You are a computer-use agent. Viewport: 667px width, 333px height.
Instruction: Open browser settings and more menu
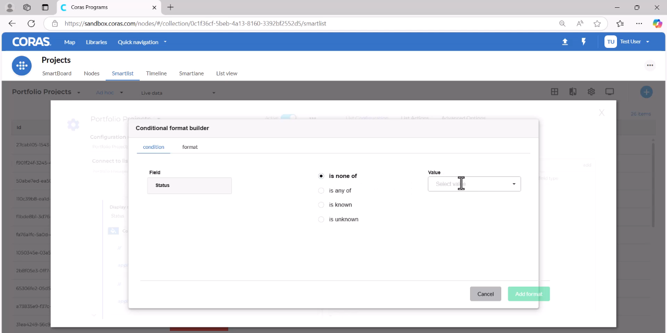coord(639,23)
